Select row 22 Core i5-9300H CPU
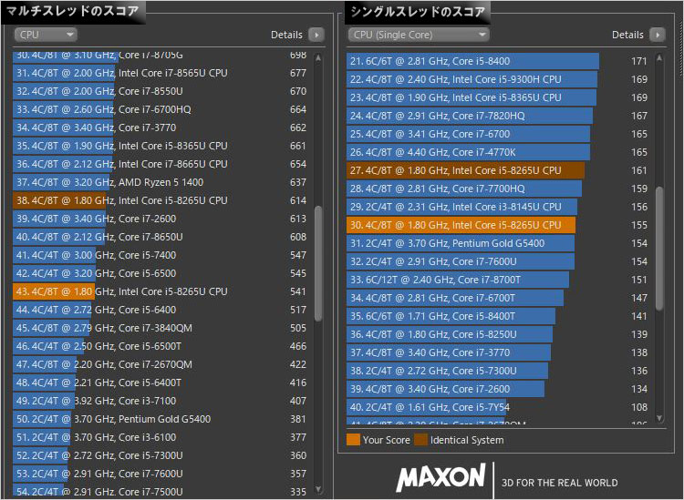The height and width of the screenshot is (500, 684). click(497, 79)
